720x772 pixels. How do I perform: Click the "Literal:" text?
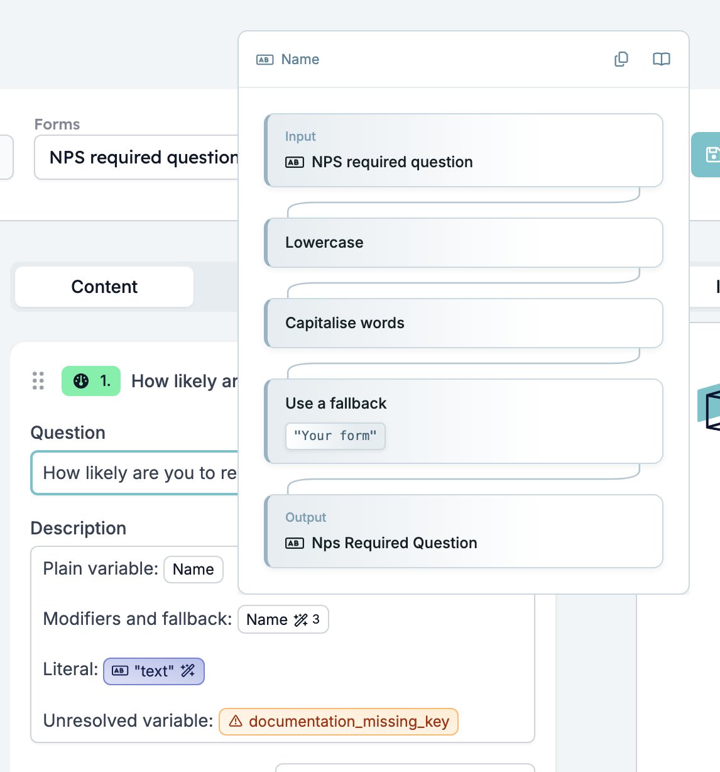[70, 669]
